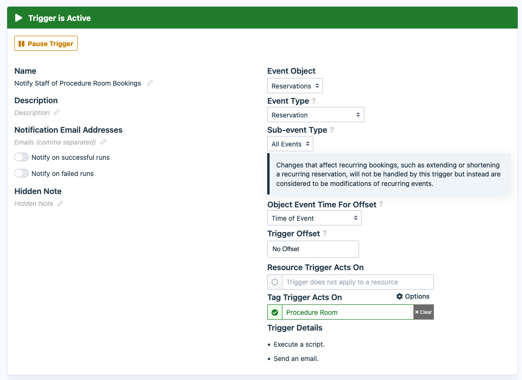The image size is (522, 380).
Task: Open the Event Object dropdown
Action: (x=295, y=86)
